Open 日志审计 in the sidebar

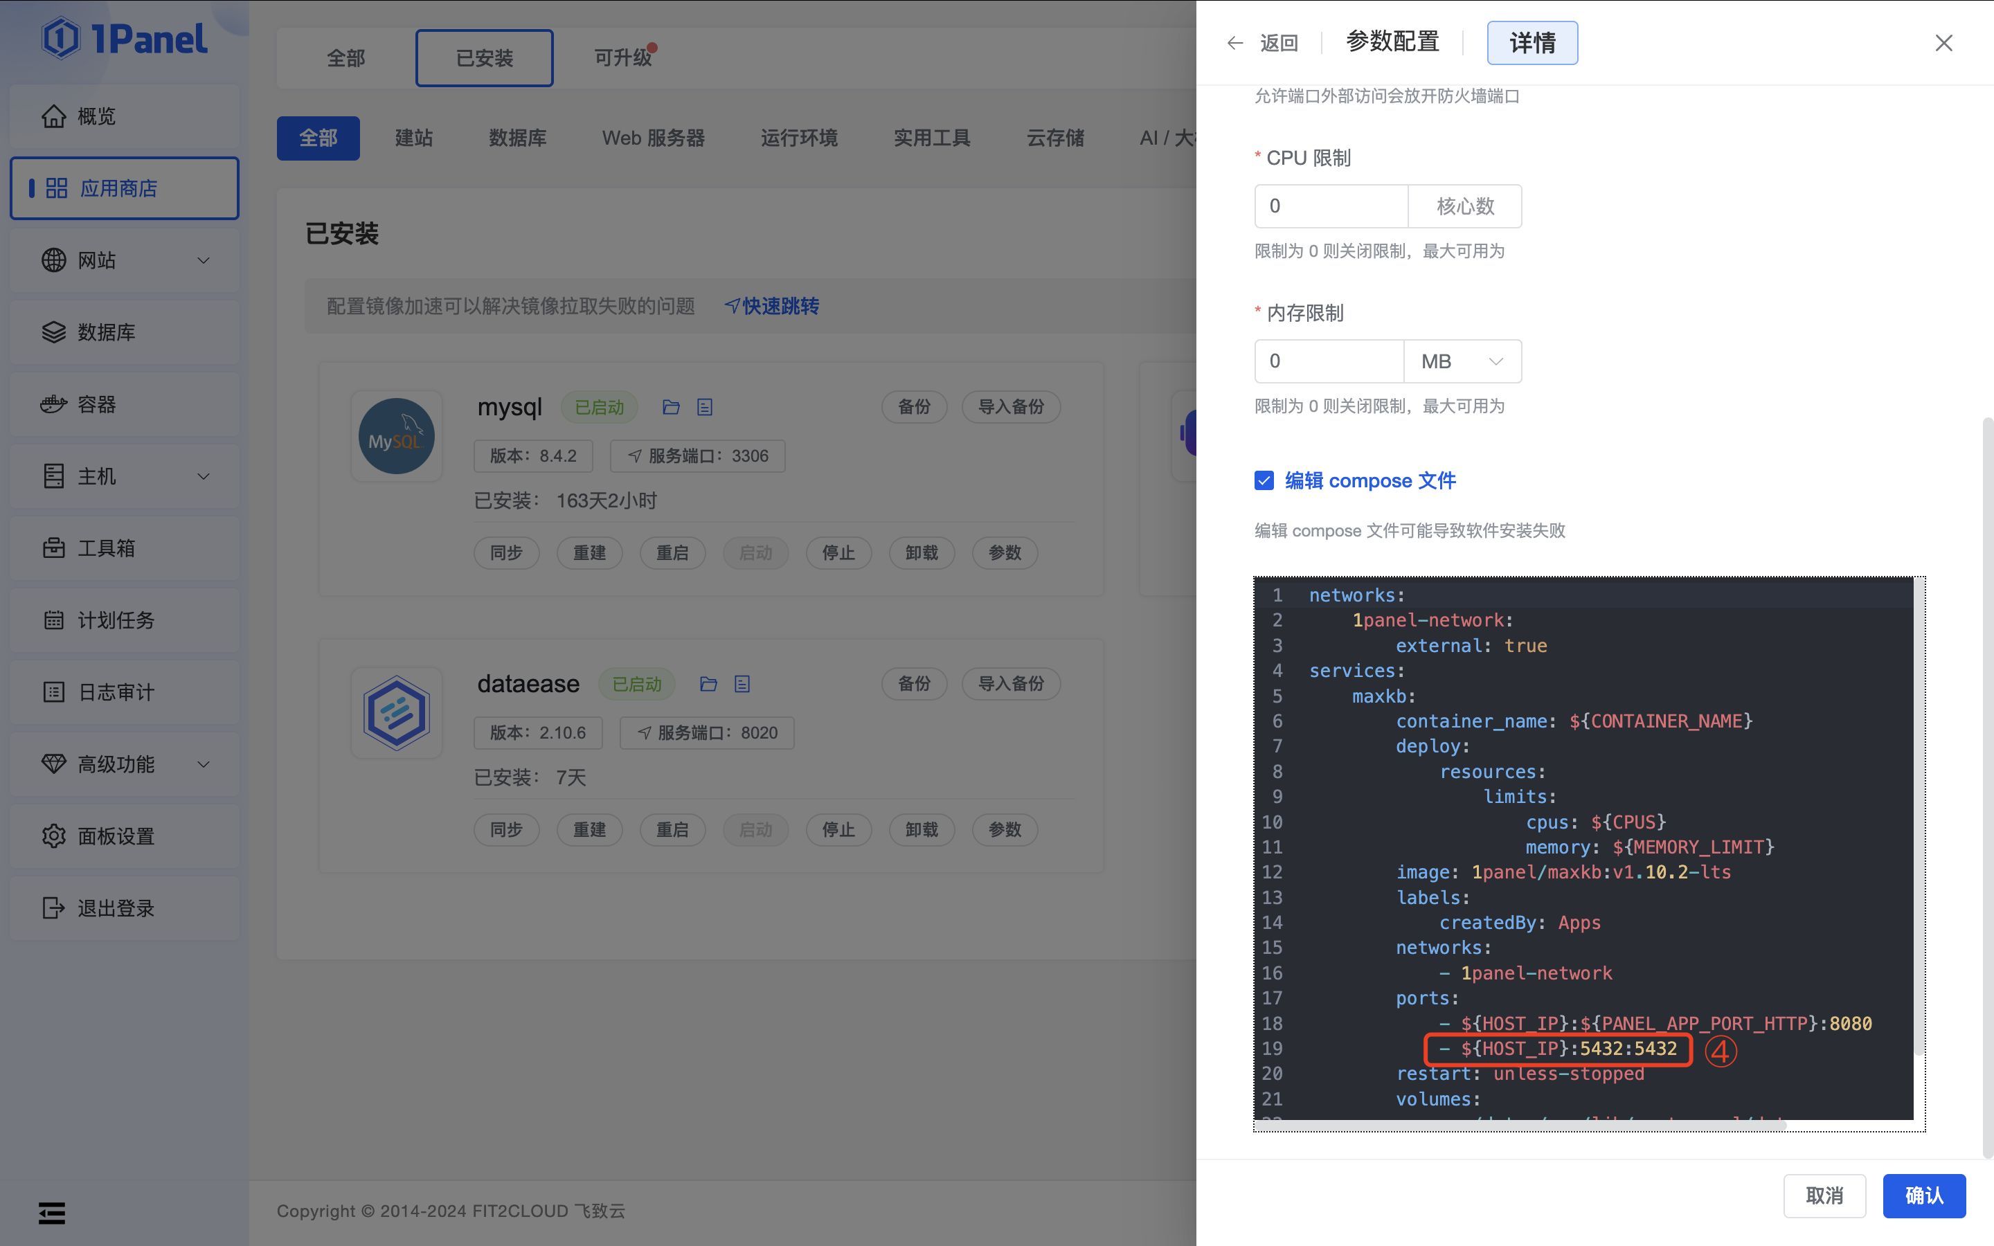point(116,692)
